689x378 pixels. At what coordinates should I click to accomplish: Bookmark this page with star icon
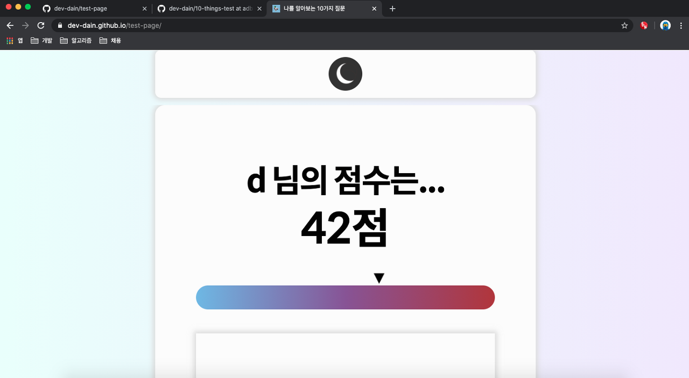point(624,25)
